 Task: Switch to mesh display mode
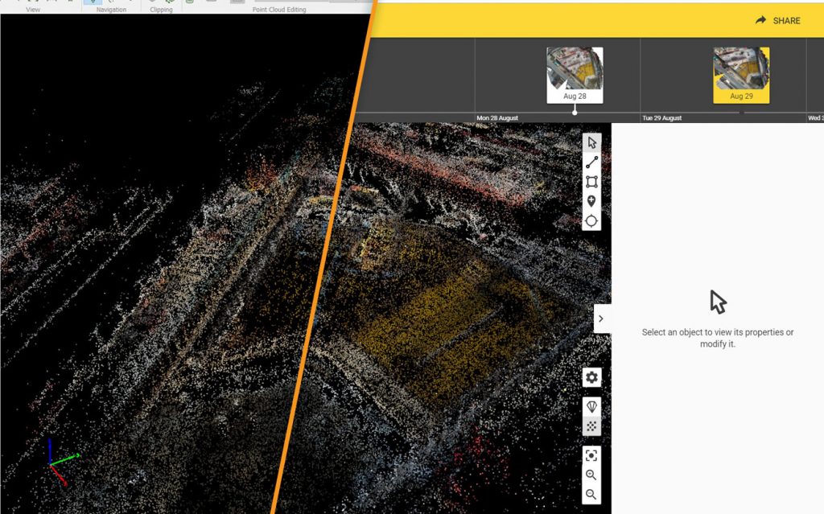pos(591,407)
